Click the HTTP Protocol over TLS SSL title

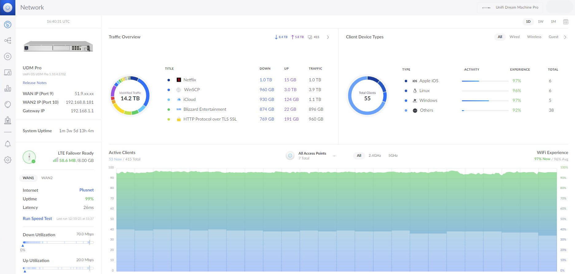click(x=210, y=119)
